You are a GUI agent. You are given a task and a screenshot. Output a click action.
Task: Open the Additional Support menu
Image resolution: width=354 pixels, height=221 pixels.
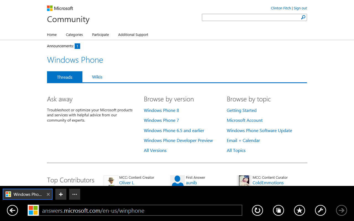133,35
